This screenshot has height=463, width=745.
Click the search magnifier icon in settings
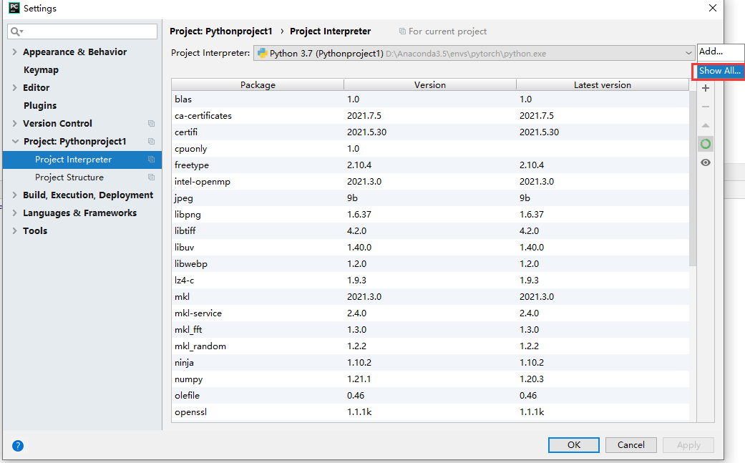[x=16, y=31]
